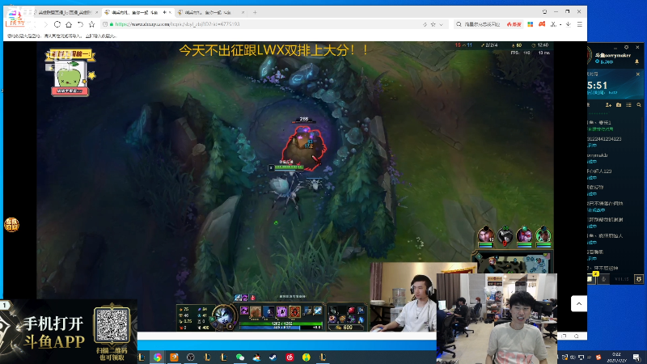Click the orange app icon in taskbar

174,357
